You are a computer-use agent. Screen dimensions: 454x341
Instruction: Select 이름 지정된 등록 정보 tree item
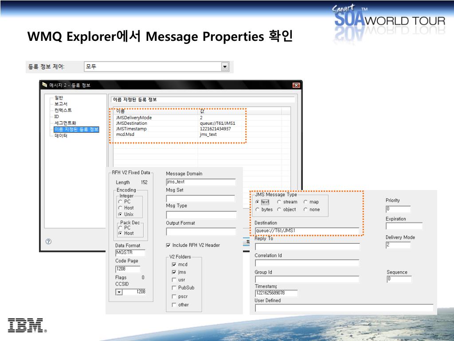pos(76,129)
